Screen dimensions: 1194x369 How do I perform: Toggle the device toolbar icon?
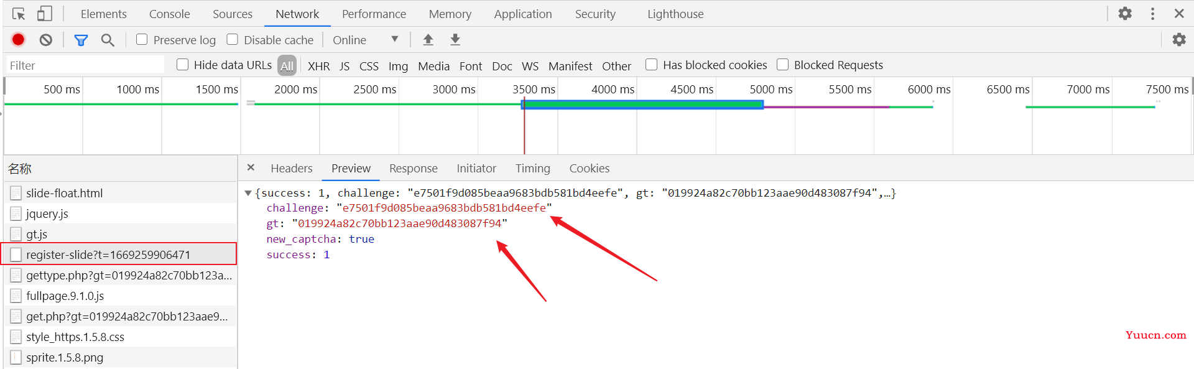[44, 14]
